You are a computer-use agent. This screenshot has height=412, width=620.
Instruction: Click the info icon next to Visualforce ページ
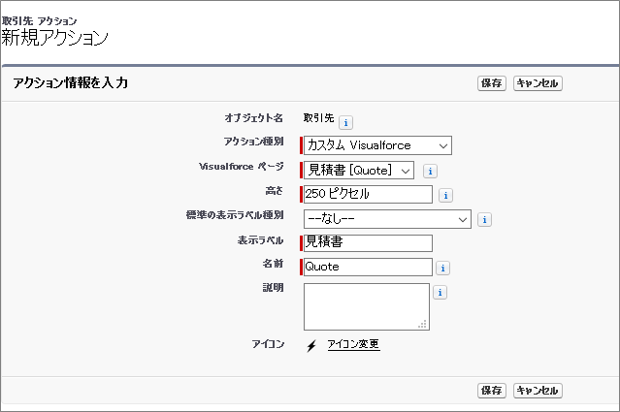[431, 172]
